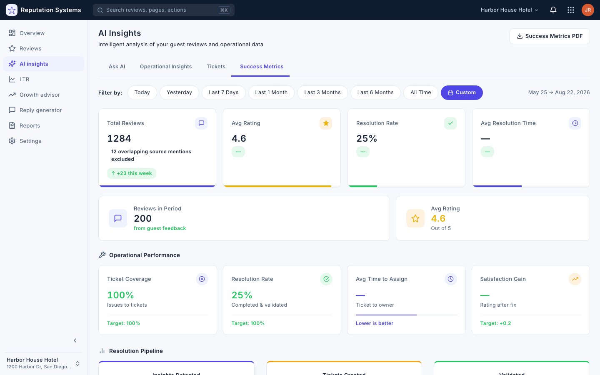The image size is (600, 375).
Task: Open Overview in the sidebar
Action: pos(44,33)
